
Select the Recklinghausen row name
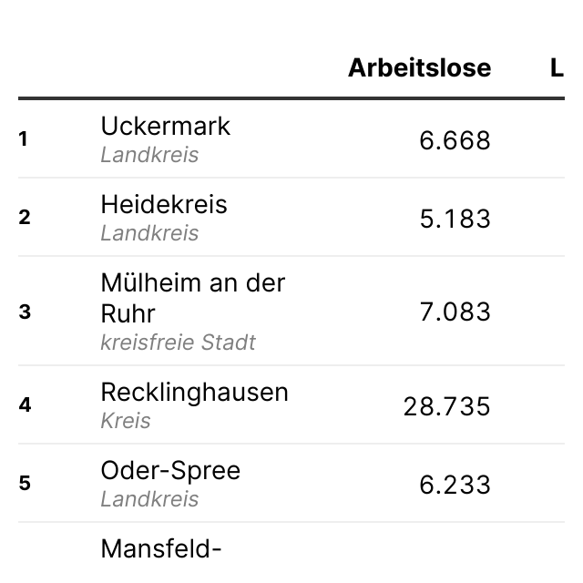[x=194, y=392]
